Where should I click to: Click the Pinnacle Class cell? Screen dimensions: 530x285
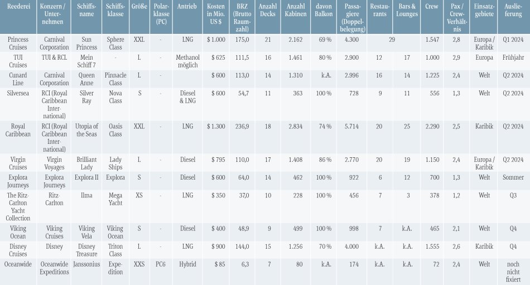(x=115, y=79)
